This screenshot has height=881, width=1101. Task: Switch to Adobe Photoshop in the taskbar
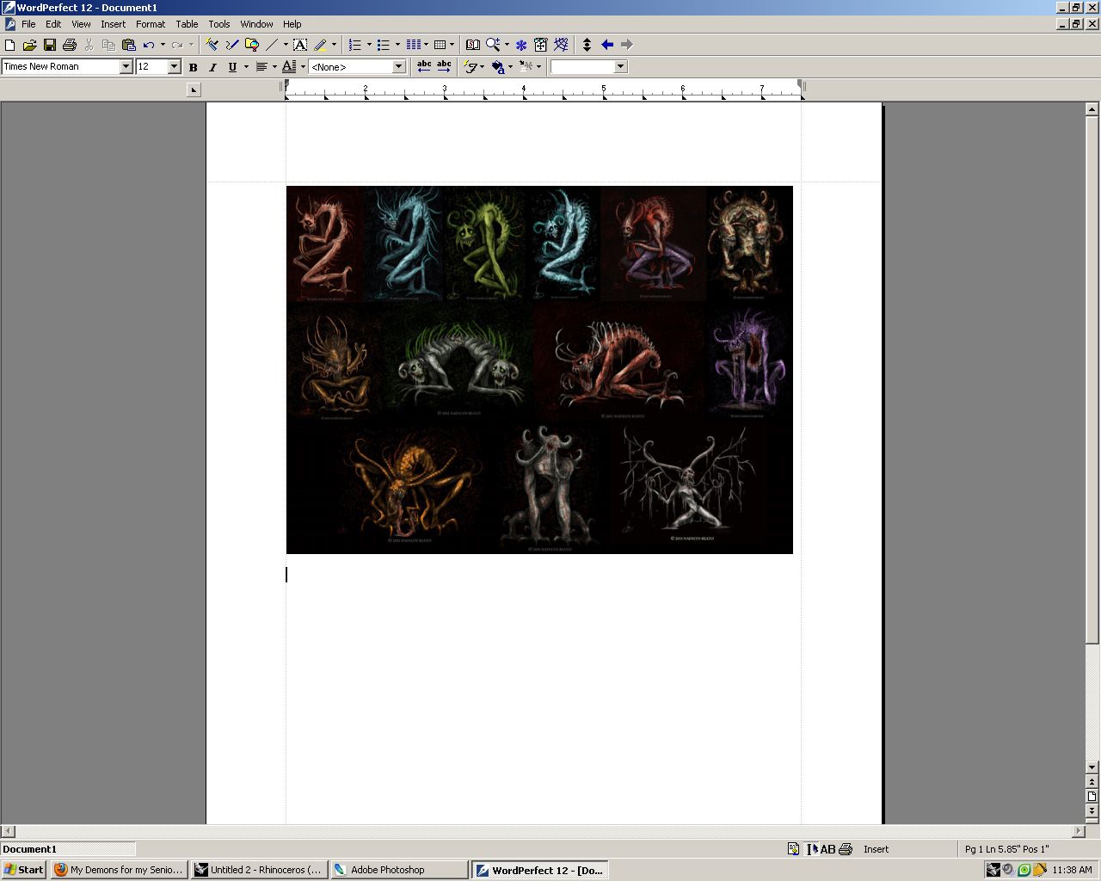(x=398, y=870)
